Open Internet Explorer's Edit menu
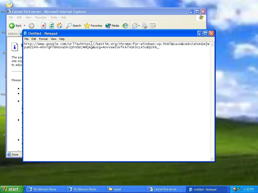 pyautogui.click(x=19, y=17)
